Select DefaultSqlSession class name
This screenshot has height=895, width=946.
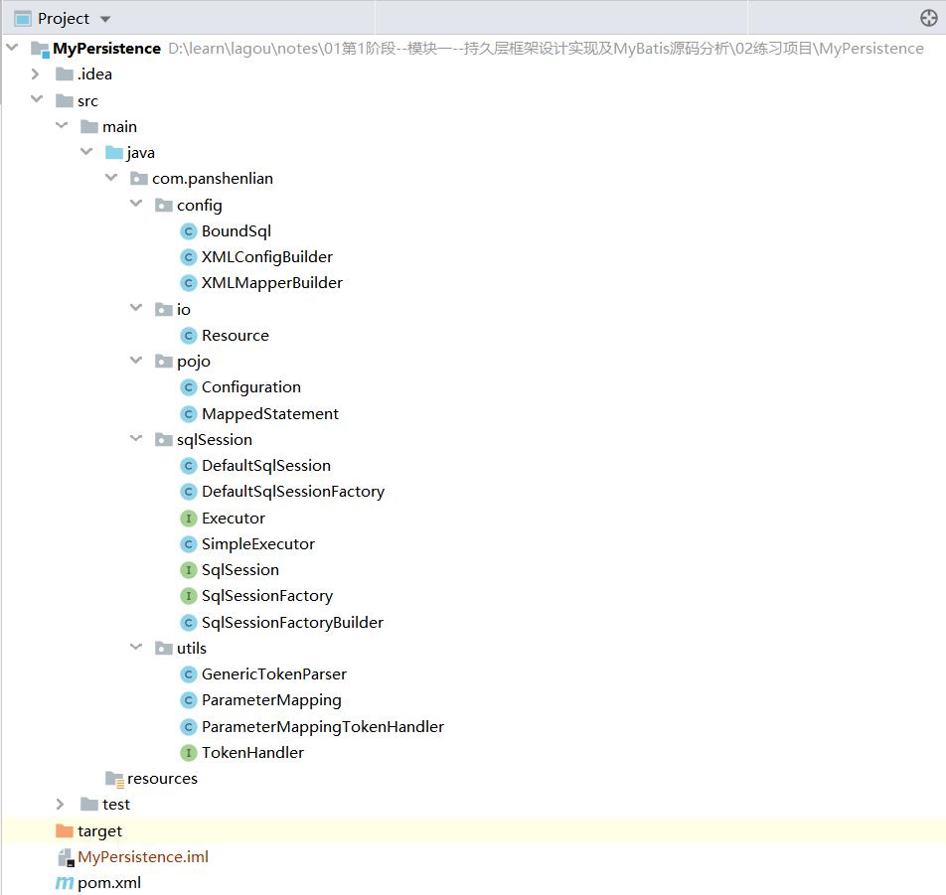pyautogui.click(x=266, y=466)
